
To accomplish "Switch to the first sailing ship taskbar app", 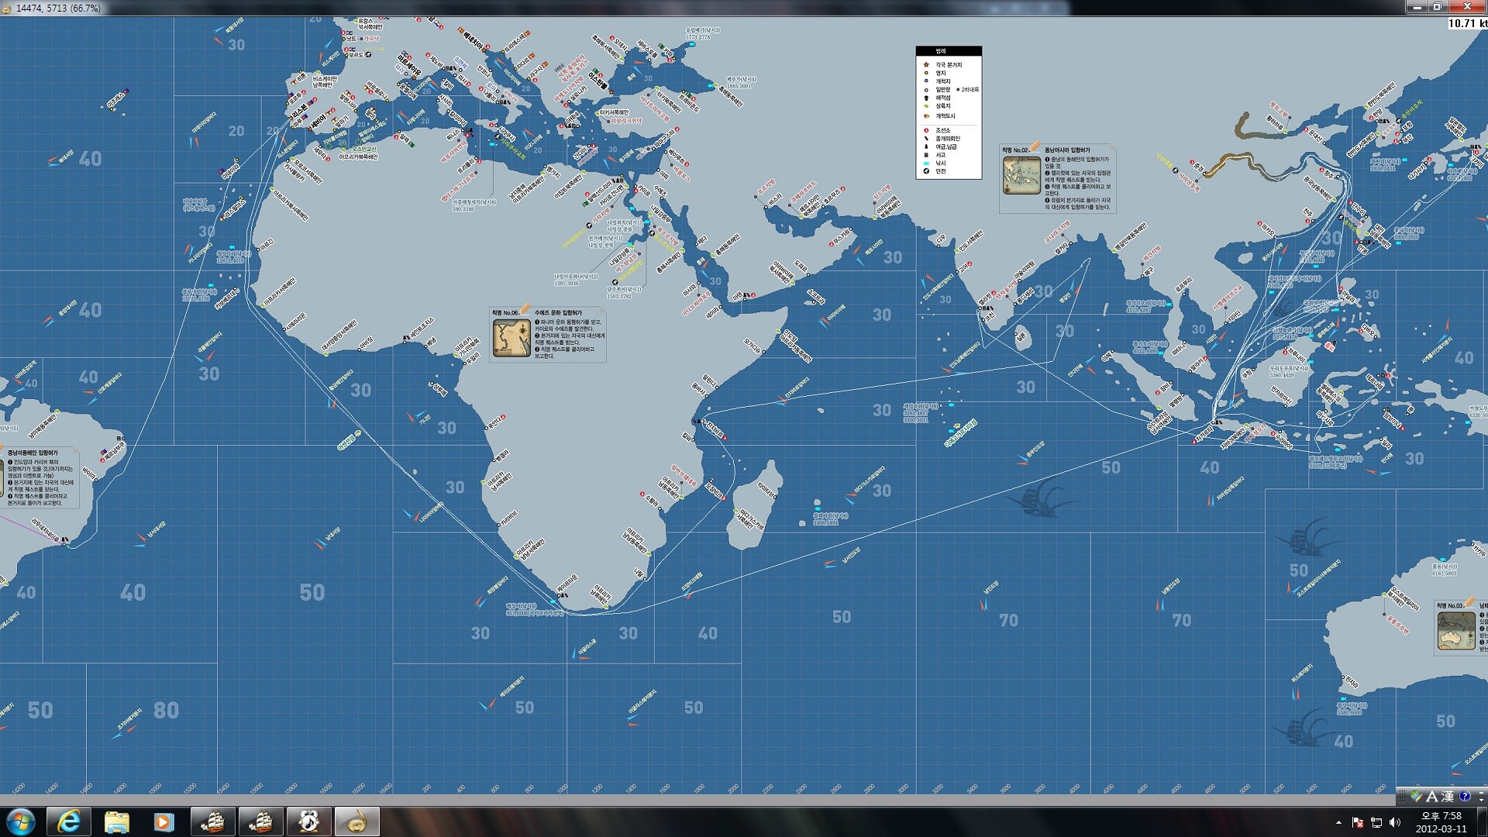I will (212, 821).
